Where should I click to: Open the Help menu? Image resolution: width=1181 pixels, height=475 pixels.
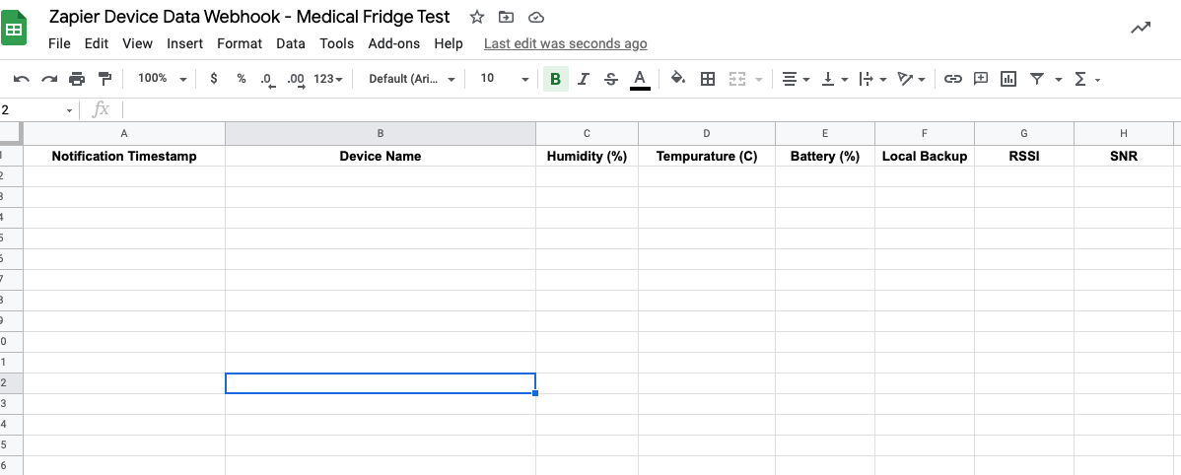click(449, 43)
